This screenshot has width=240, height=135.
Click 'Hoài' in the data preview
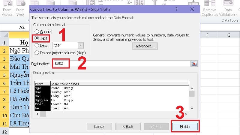(x=55, y=108)
